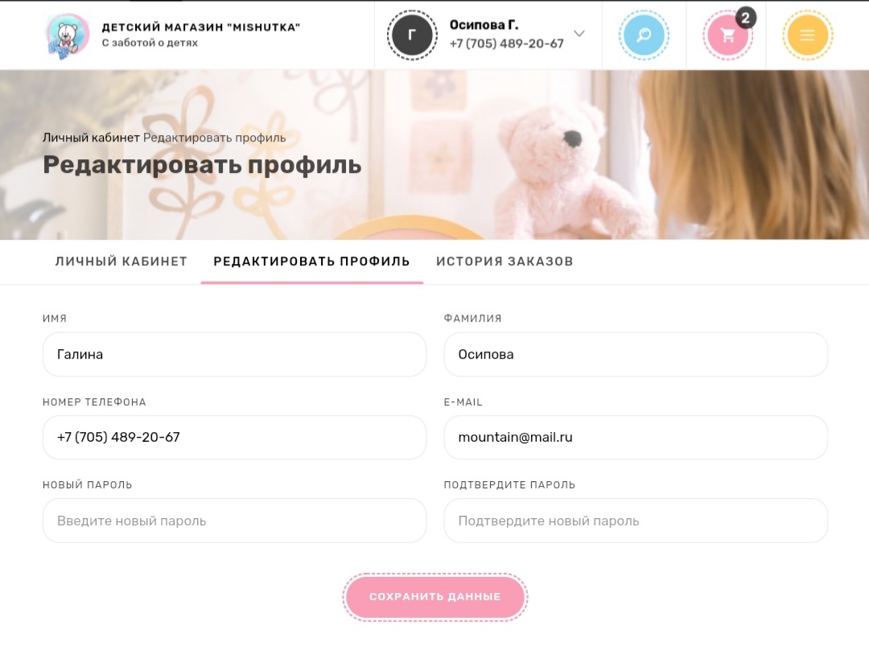The width and height of the screenshot is (869, 671).
Task: Select the Редактировать профиль tab
Action: [x=311, y=261]
